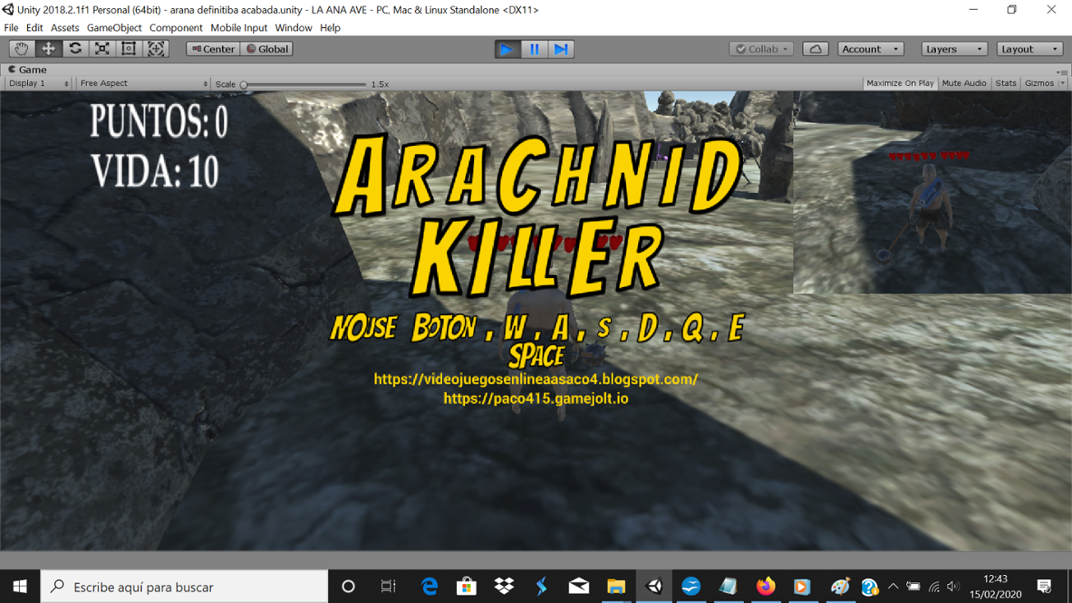Select the Move tool
This screenshot has width=1072, height=603.
pos(47,48)
